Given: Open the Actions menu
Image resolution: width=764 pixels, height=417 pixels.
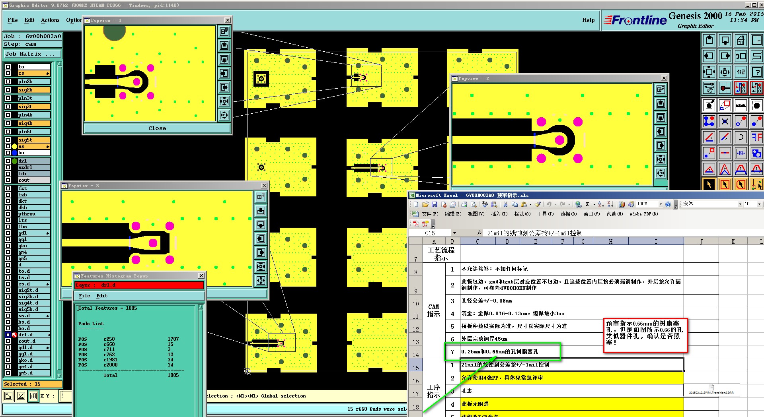Looking at the screenshot, I should pos(50,20).
